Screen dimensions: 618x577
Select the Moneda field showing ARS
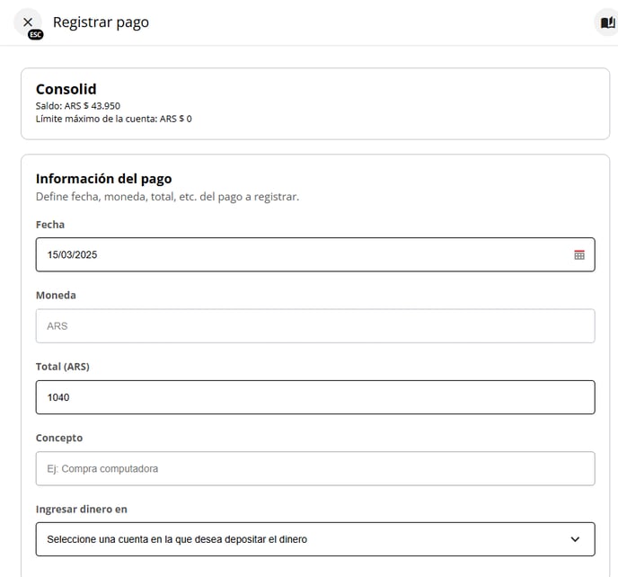point(314,326)
